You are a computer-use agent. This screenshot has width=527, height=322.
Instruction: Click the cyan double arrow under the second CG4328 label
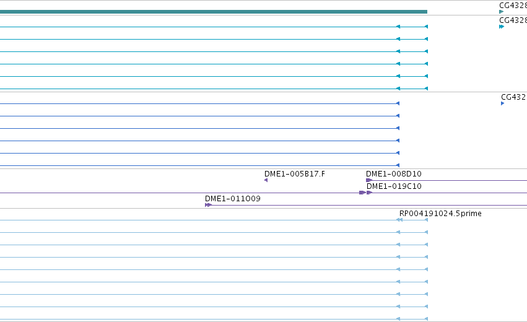pos(502,27)
